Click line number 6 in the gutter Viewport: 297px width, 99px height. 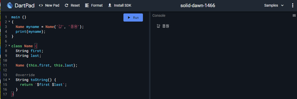[6, 41]
